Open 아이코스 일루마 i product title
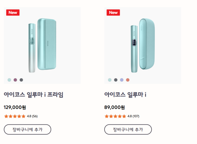The height and width of the screenshot is (144, 197). tap(125, 95)
